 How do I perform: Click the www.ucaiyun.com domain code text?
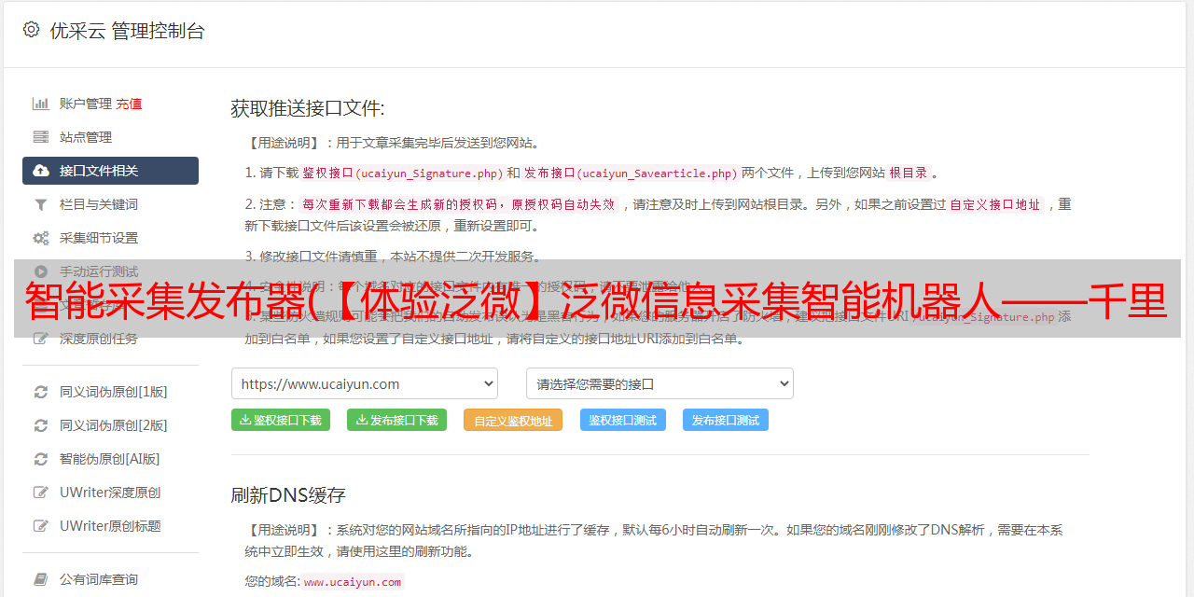tap(353, 581)
